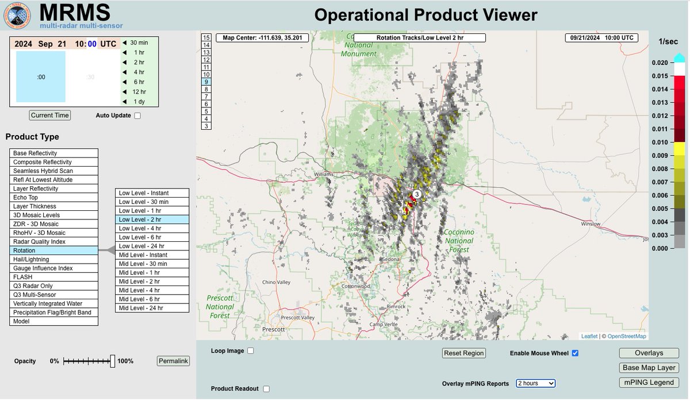
Task: Click the cyan arrow atop the 1/sec color scale
Action: click(678, 56)
